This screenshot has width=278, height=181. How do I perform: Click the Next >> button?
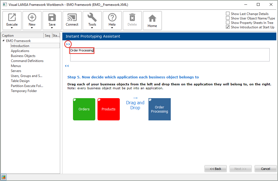click(240, 168)
